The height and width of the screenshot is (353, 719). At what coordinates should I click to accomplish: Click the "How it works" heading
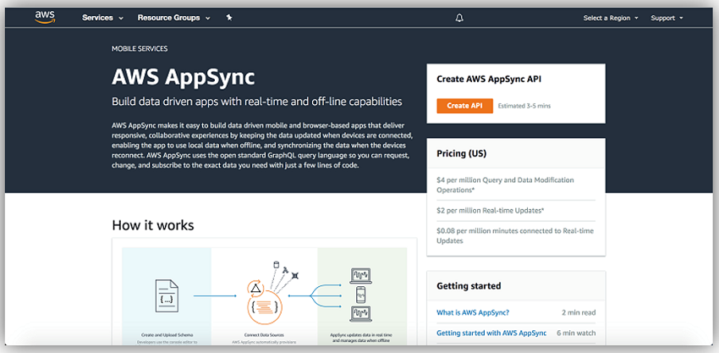coord(152,225)
